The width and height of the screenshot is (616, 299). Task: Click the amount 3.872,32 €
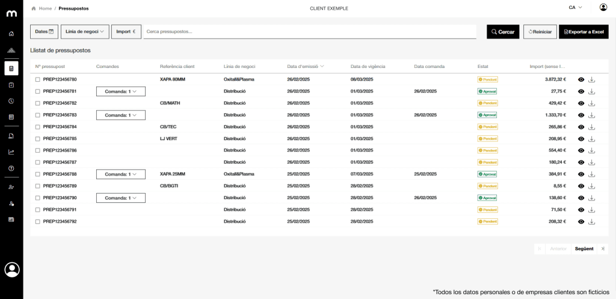pos(555,79)
